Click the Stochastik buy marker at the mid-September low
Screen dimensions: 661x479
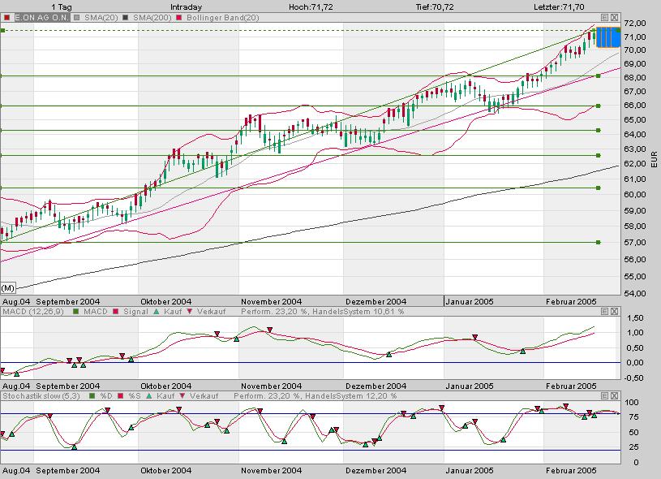click(74, 447)
